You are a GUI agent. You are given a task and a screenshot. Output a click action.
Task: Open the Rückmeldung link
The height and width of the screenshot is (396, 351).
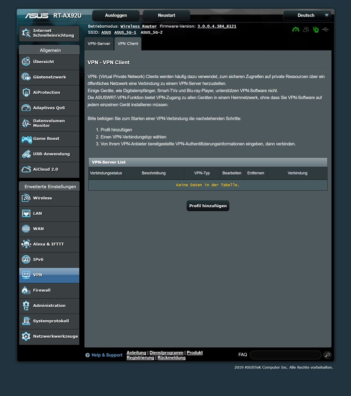click(x=171, y=358)
